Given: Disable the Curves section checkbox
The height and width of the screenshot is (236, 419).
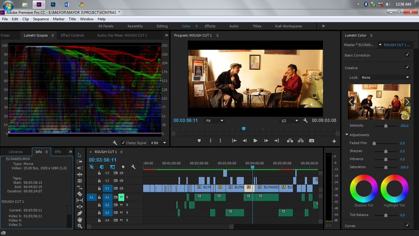Looking at the screenshot, I should pos(407,226).
